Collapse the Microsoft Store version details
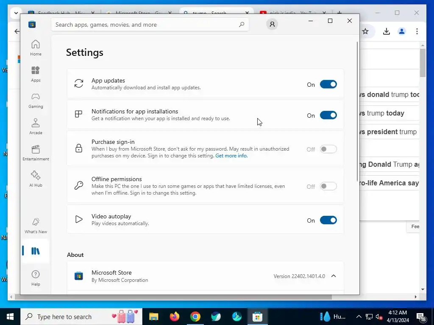The width and height of the screenshot is (434, 325). (334, 276)
